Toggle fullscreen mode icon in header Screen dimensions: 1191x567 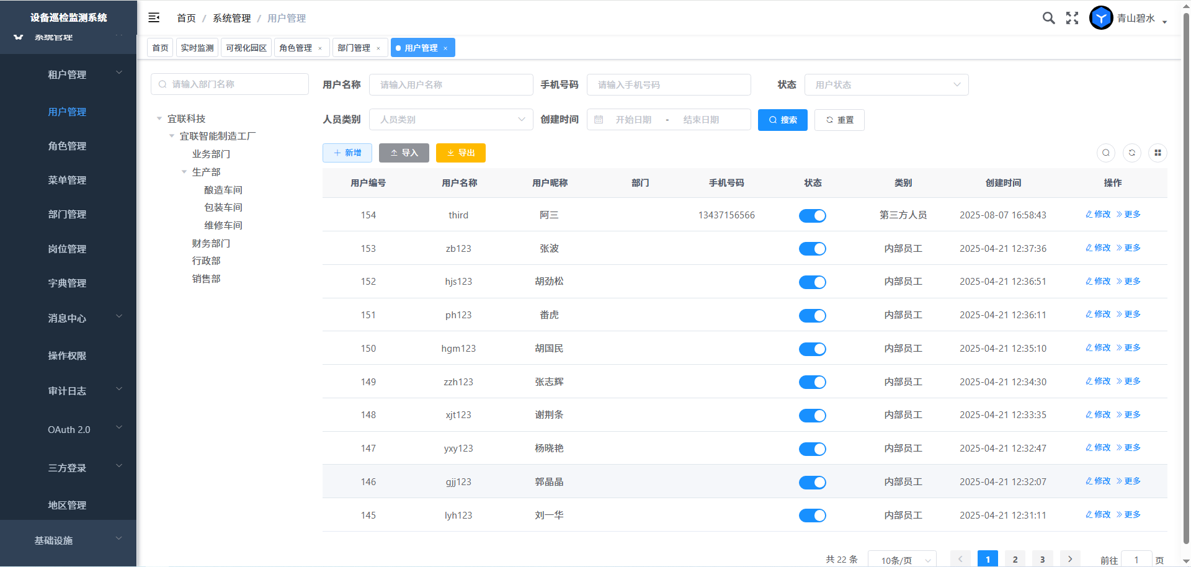tap(1072, 18)
